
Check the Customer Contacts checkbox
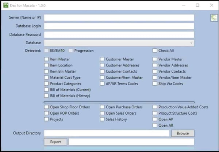pos(102,71)
